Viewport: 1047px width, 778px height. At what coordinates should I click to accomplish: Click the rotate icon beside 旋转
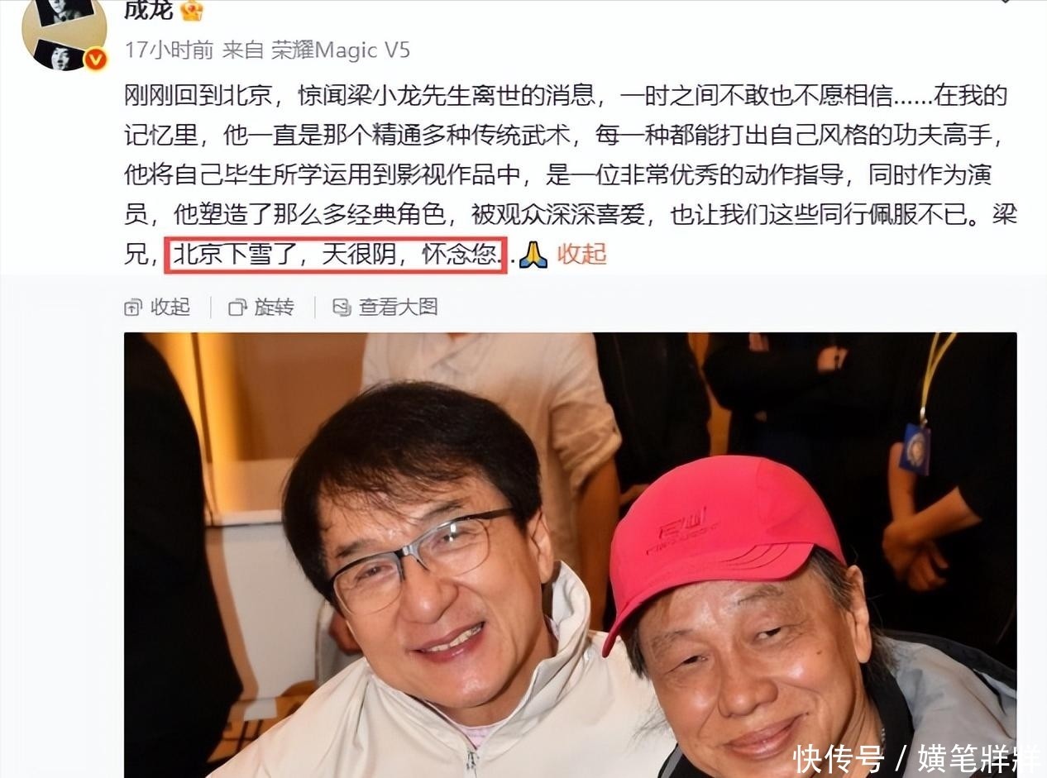[x=237, y=308]
